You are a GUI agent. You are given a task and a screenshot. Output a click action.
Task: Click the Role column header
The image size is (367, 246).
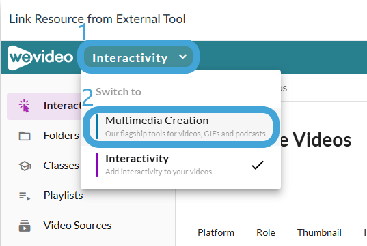pyautogui.click(x=266, y=232)
